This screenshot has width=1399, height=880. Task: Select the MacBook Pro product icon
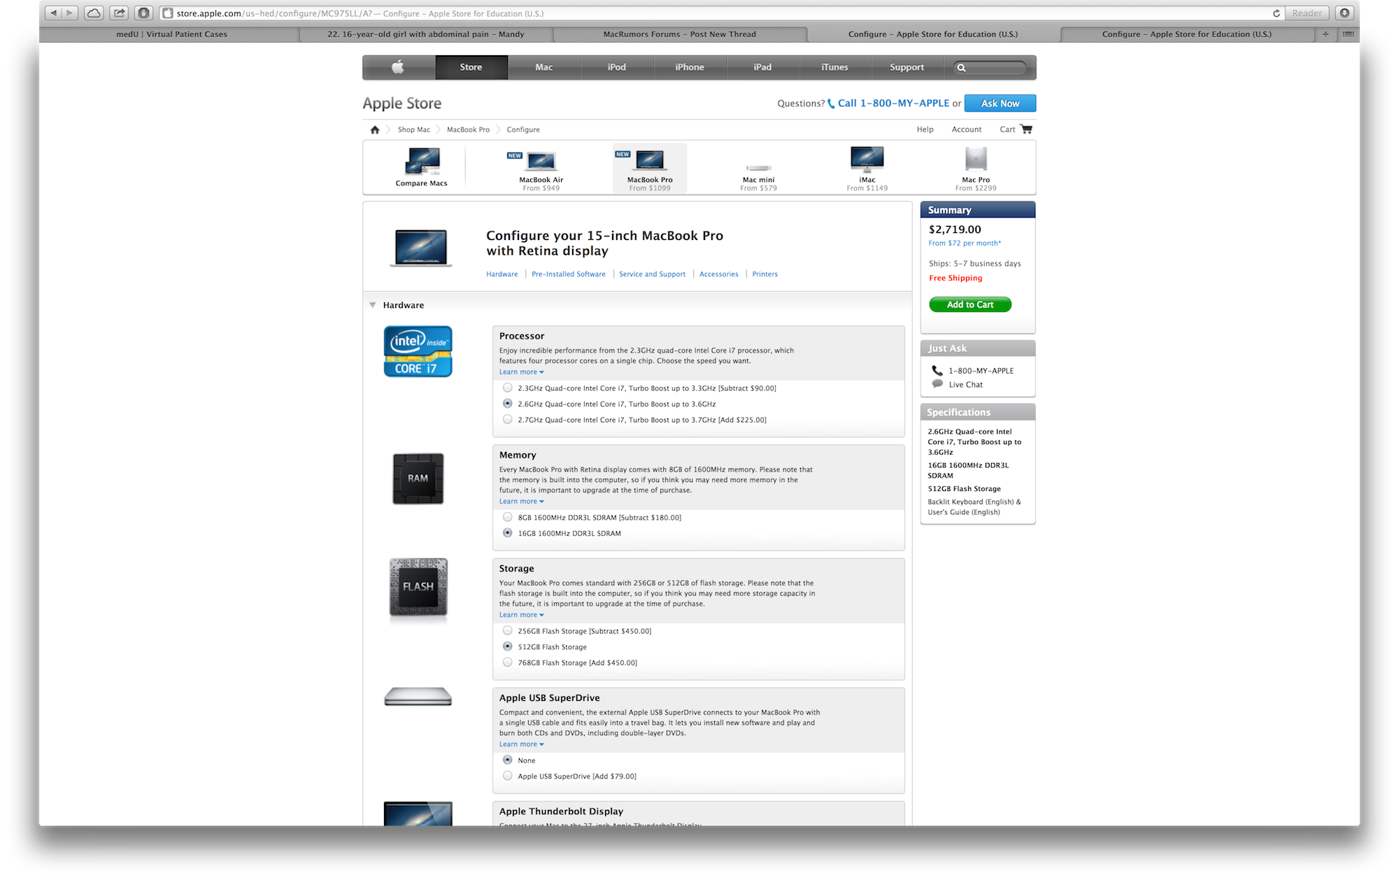(x=650, y=160)
